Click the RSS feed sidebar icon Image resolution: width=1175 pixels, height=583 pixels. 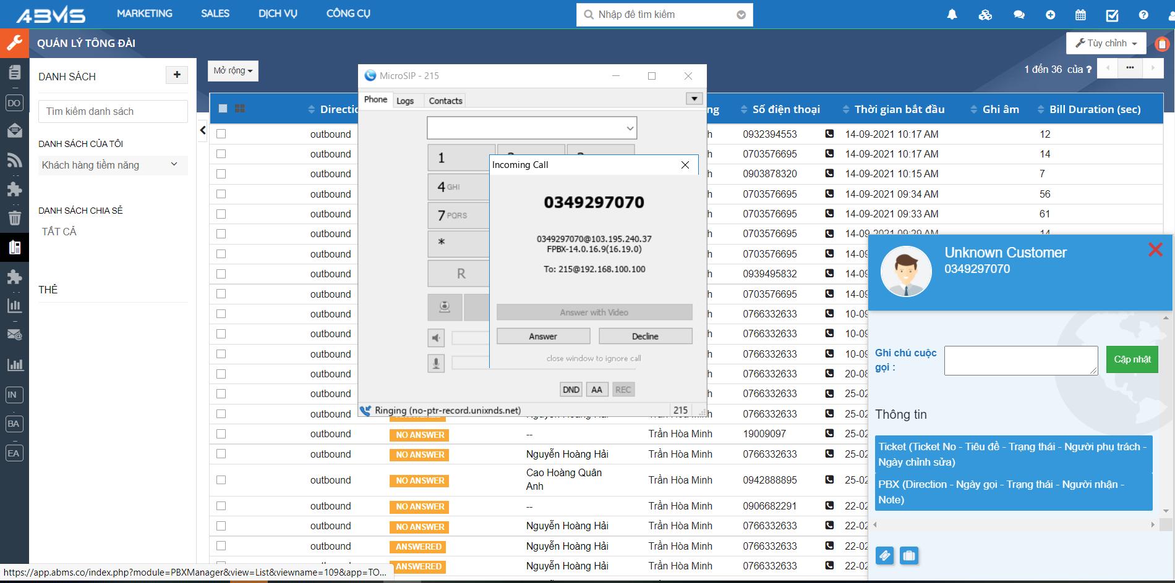14,160
